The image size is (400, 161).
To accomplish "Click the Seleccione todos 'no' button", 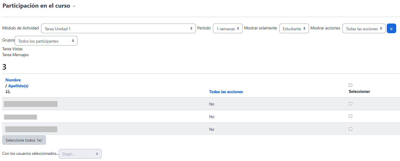I will pyautogui.click(x=24, y=140).
